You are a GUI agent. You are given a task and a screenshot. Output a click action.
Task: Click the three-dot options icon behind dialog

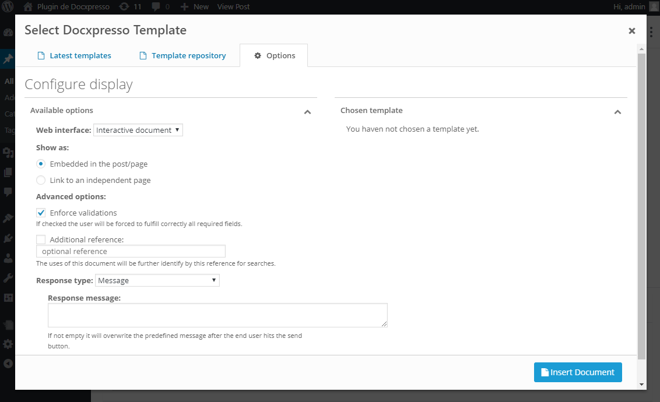click(x=651, y=33)
